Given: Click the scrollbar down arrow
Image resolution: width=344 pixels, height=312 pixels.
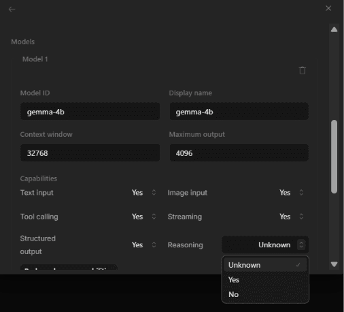Looking at the screenshot, I should (x=334, y=264).
